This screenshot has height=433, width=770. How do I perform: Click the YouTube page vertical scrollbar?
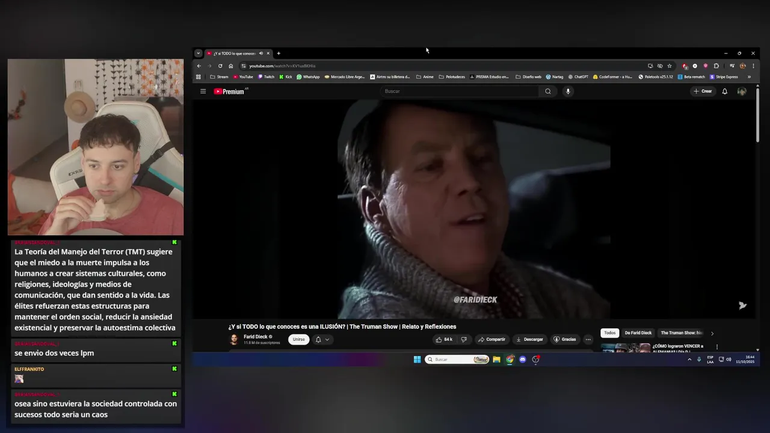pos(757,114)
